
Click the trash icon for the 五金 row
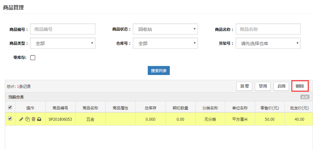[33, 119]
